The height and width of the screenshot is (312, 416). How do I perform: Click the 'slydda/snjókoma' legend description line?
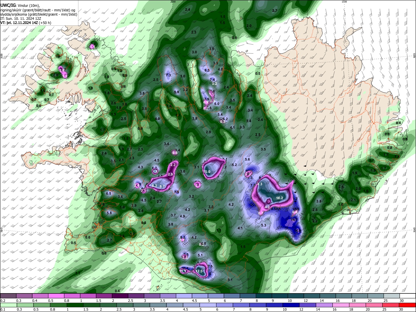(x=39, y=14)
